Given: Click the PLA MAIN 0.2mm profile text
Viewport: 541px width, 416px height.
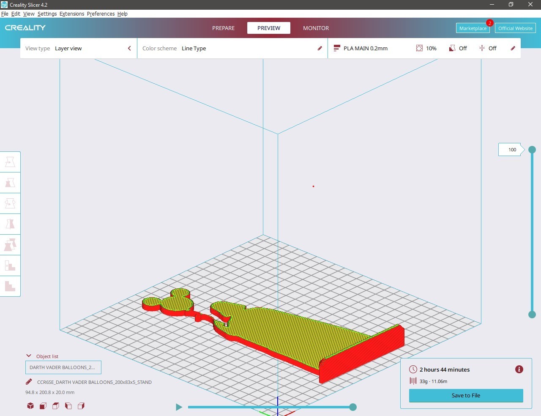Looking at the screenshot, I should (366, 48).
